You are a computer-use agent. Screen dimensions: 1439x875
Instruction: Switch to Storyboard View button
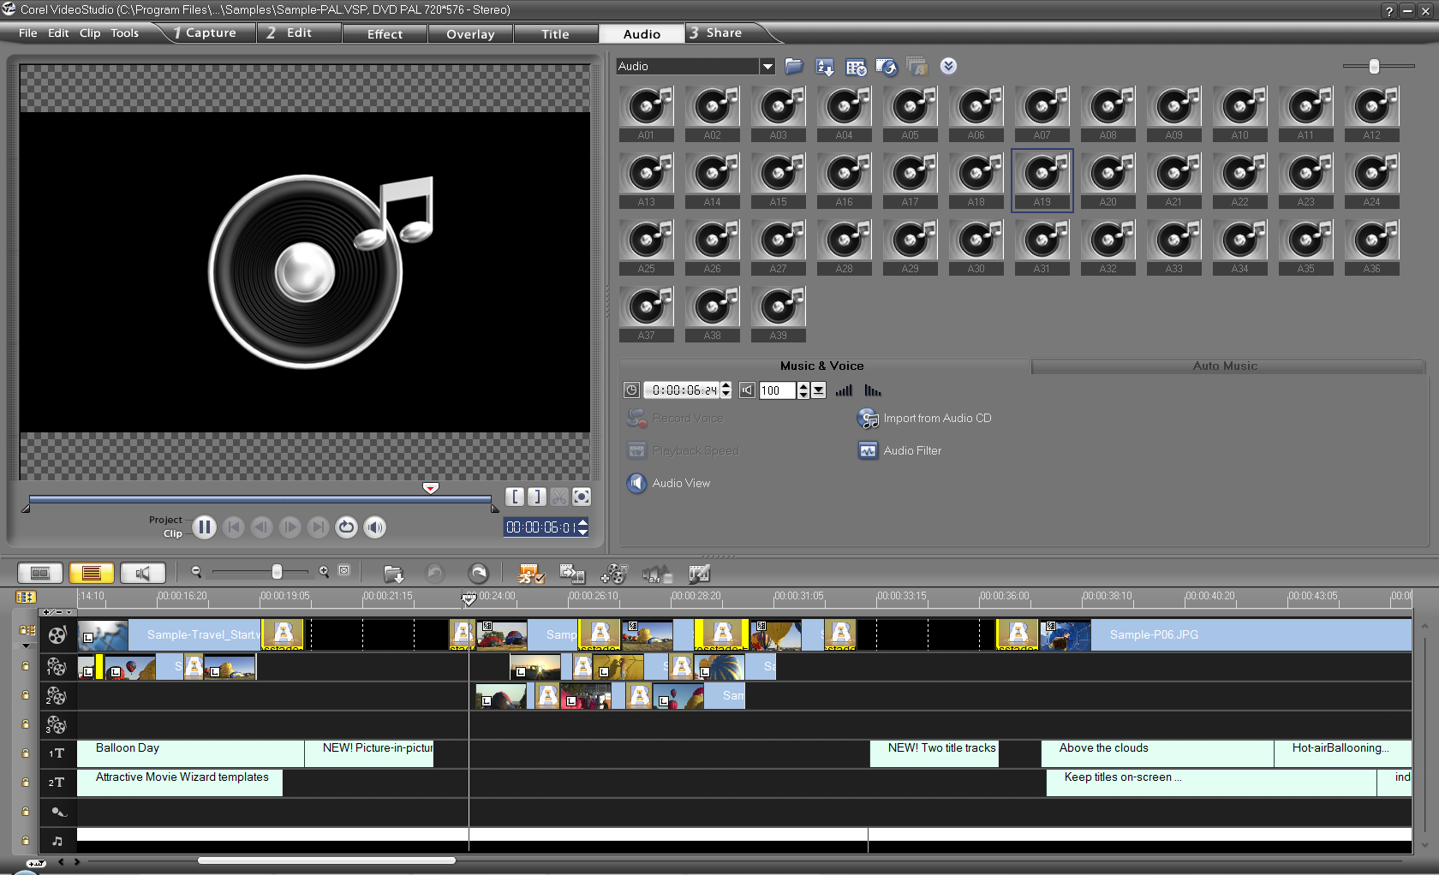pyautogui.click(x=40, y=573)
